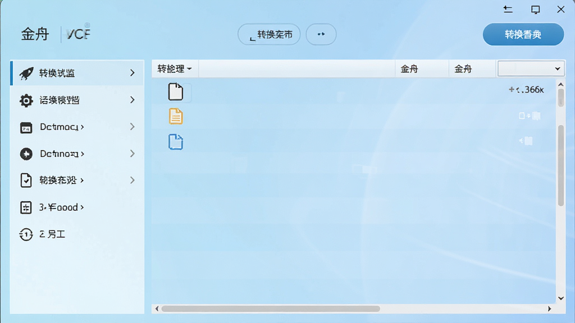Click the grid icon beside 3·¥Foood
Image resolution: width=575 pixels, height=323 pixels.
pos(26,207)
